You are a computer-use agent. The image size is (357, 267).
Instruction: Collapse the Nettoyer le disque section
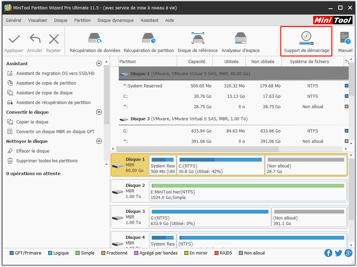click(99, 141)
